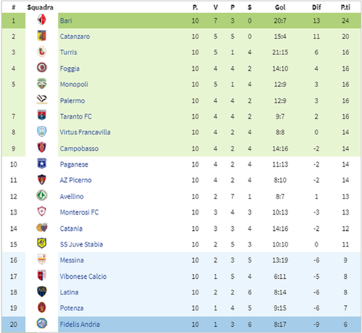Image resolution: width=362 pixels, height=333 pixels.
Task: Click the Gol column header
Action: click(x=280, y=8)
